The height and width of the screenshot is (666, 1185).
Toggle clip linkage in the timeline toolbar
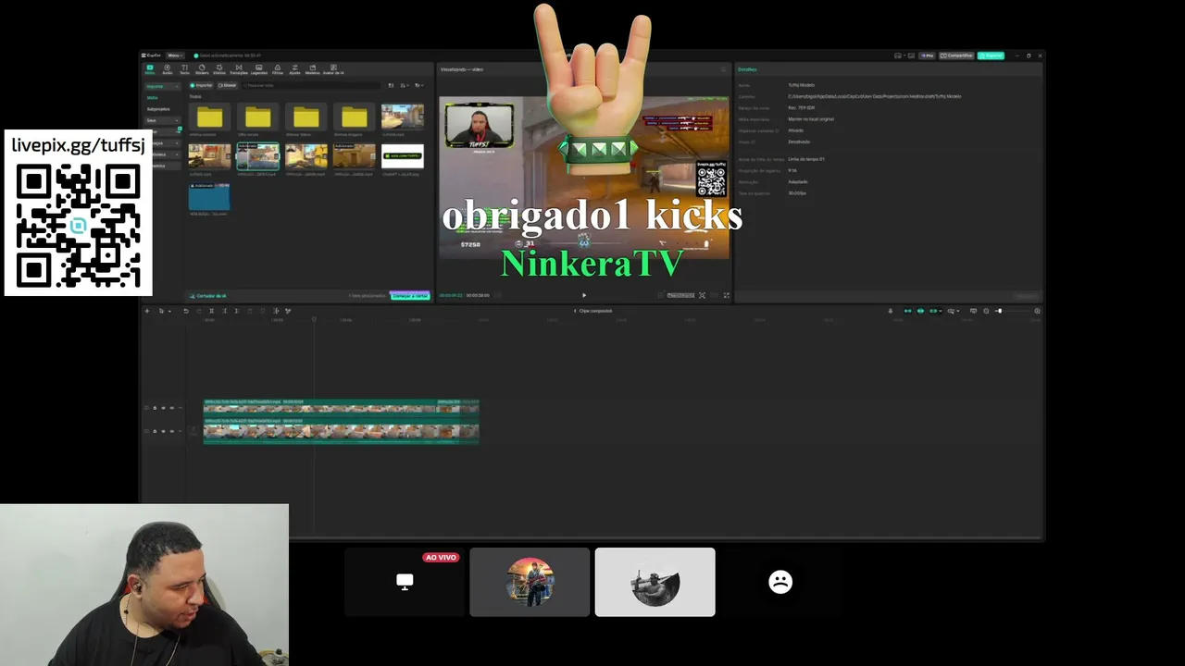(x=933, y=311)
